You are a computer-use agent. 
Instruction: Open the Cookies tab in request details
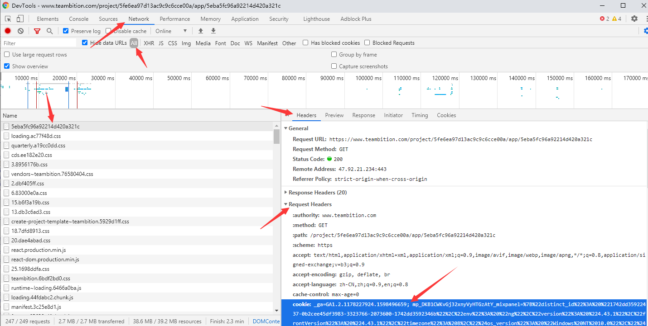446,115
